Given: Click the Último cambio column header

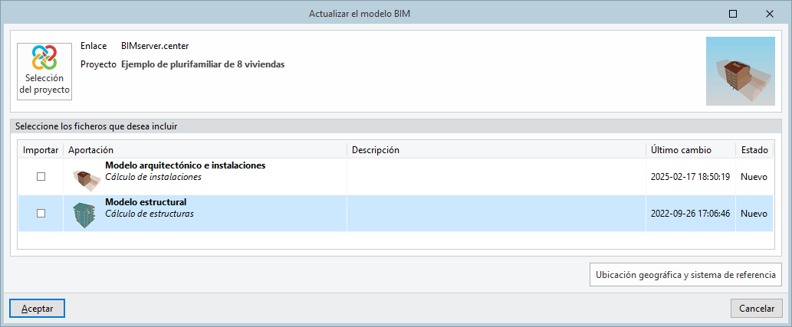Looking at the screenshot, I should (x=691, y=150).
